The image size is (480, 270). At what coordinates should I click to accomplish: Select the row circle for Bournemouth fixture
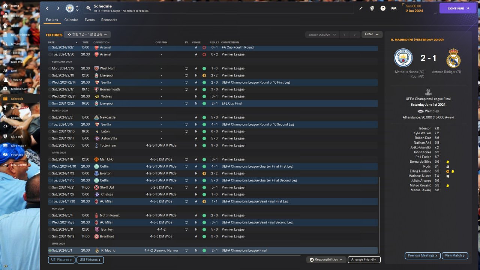point(50,90)
